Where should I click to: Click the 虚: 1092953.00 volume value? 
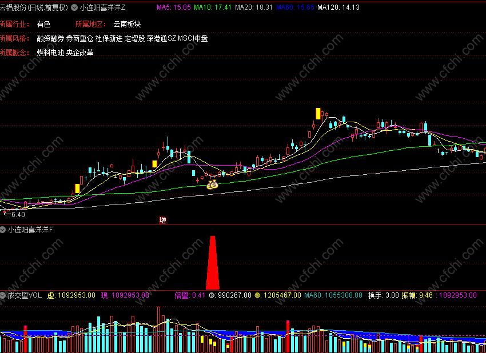click(x=71, y=295)
